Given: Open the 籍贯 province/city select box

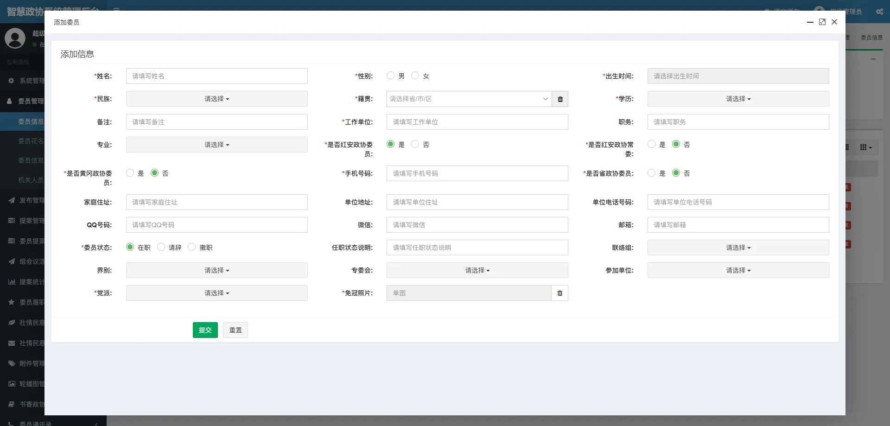Looking at the screenshot, I should (x=469, y=99).
